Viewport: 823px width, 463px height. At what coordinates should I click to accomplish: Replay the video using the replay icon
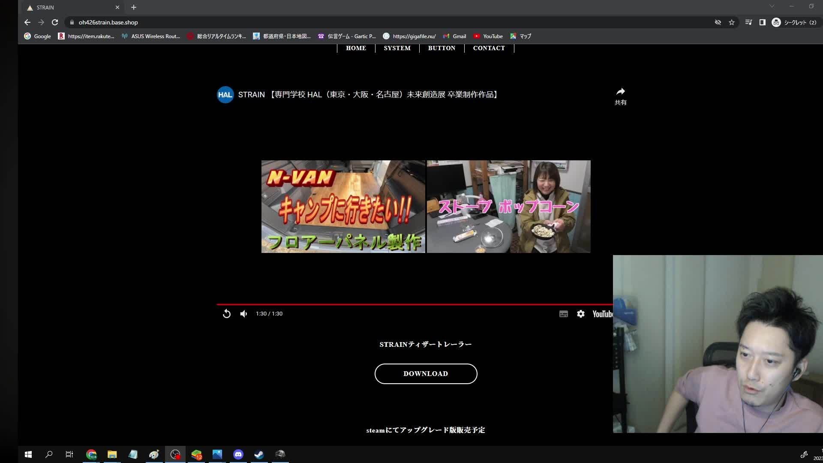click(x=227, y=313)
